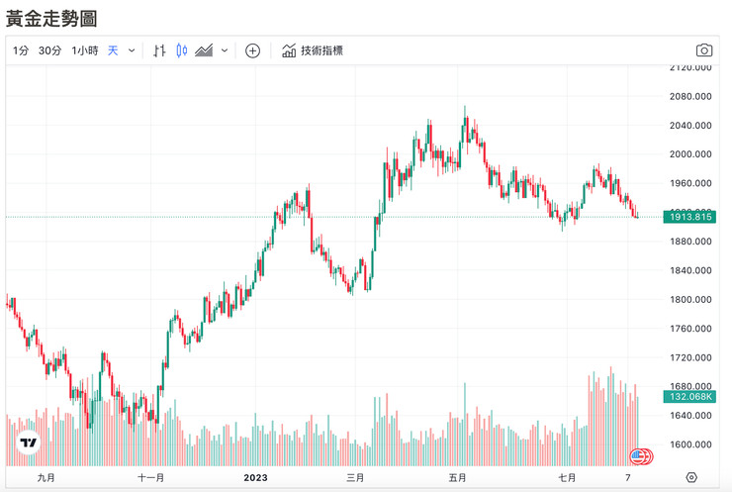The height and width of the screenshot is (492, 732).
Task: Take a chart snapshot with camera icon
Action: click(703, 50)
